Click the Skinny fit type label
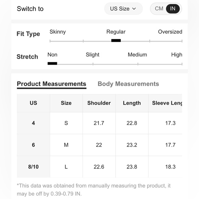The image size is (199, 199). coord(58,32)
